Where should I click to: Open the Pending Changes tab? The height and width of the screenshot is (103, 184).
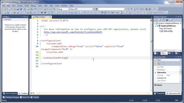click(x=11, y=97)
